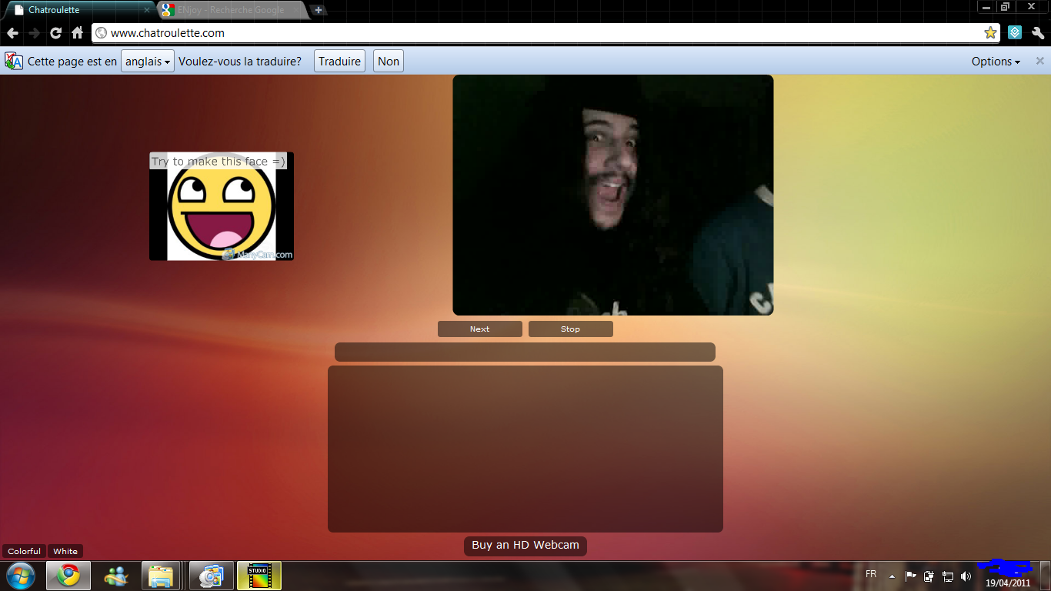Go back with the browser back arrow

(12, 33)
